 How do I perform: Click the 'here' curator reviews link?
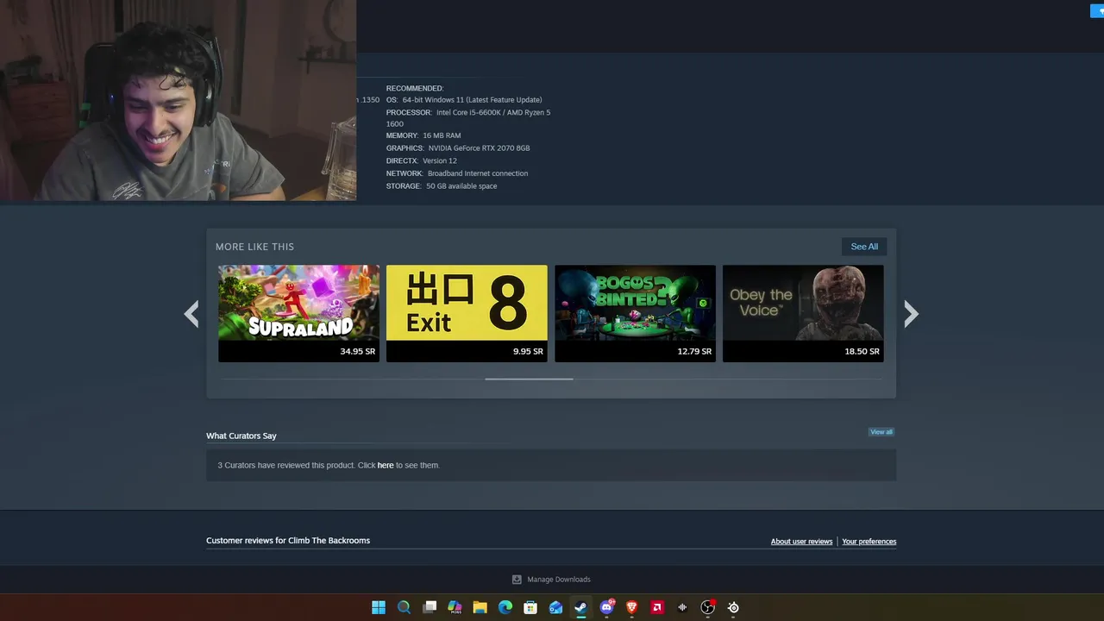coord(386,465)
